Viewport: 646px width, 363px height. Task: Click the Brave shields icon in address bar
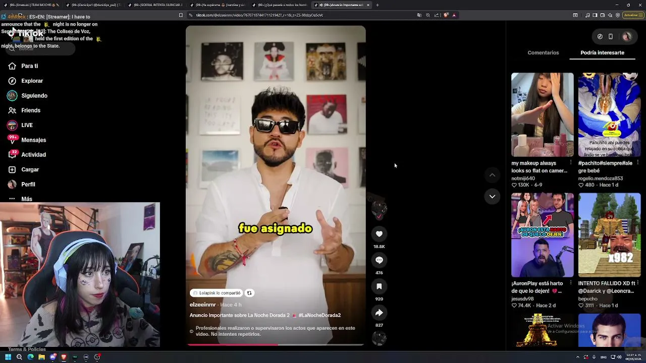pos(446,15)
